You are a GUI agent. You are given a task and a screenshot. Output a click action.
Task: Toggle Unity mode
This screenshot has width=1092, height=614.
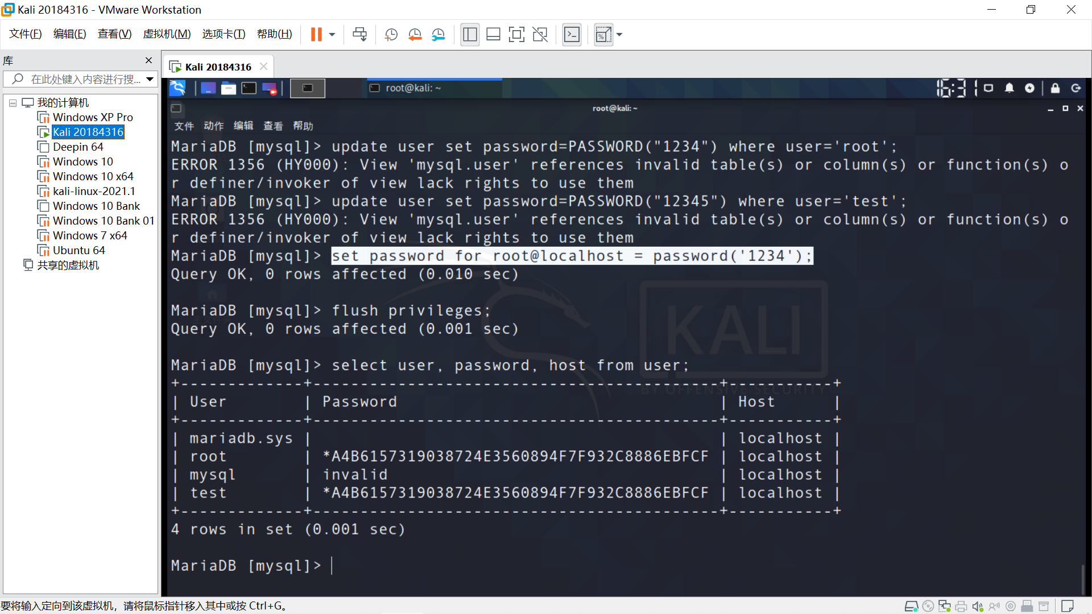click(x=540, y=35)
